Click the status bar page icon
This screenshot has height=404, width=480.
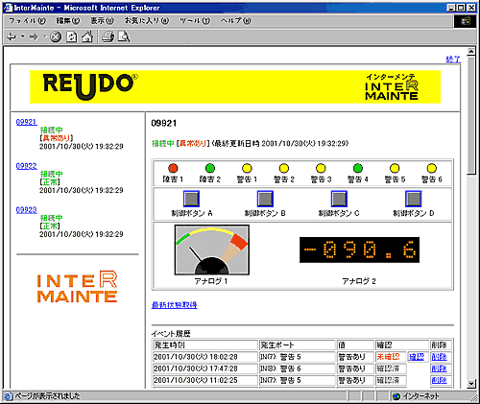coord(9,396)
